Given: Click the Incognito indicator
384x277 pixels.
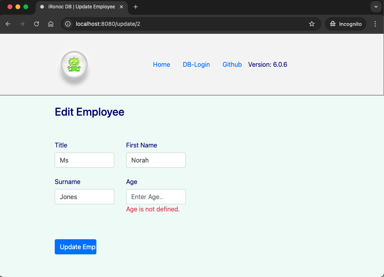Looking at the screenshot, I should 346,24.
